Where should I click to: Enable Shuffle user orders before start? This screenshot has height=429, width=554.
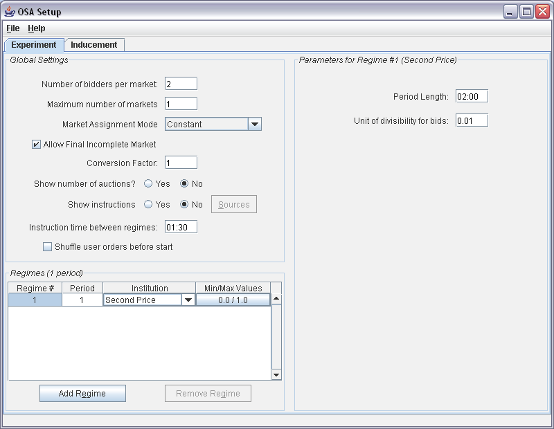(48, 247)
